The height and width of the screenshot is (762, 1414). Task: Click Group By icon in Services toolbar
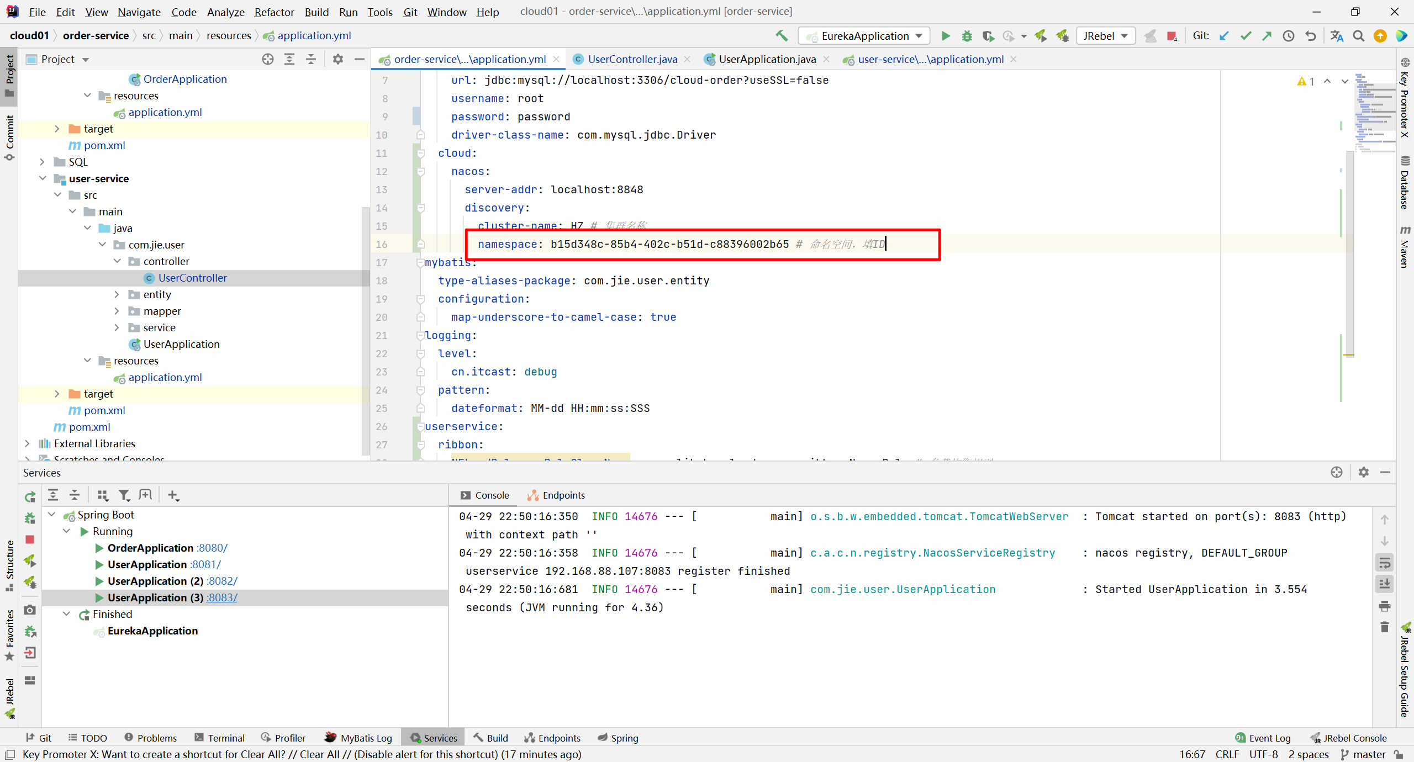[103, 495]
